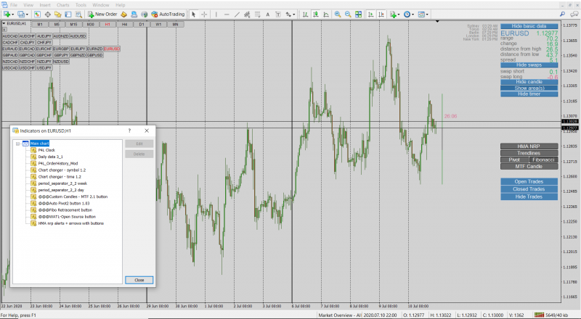Click the Open Trades button
This screenshot has height=319, width=581.
529,182
